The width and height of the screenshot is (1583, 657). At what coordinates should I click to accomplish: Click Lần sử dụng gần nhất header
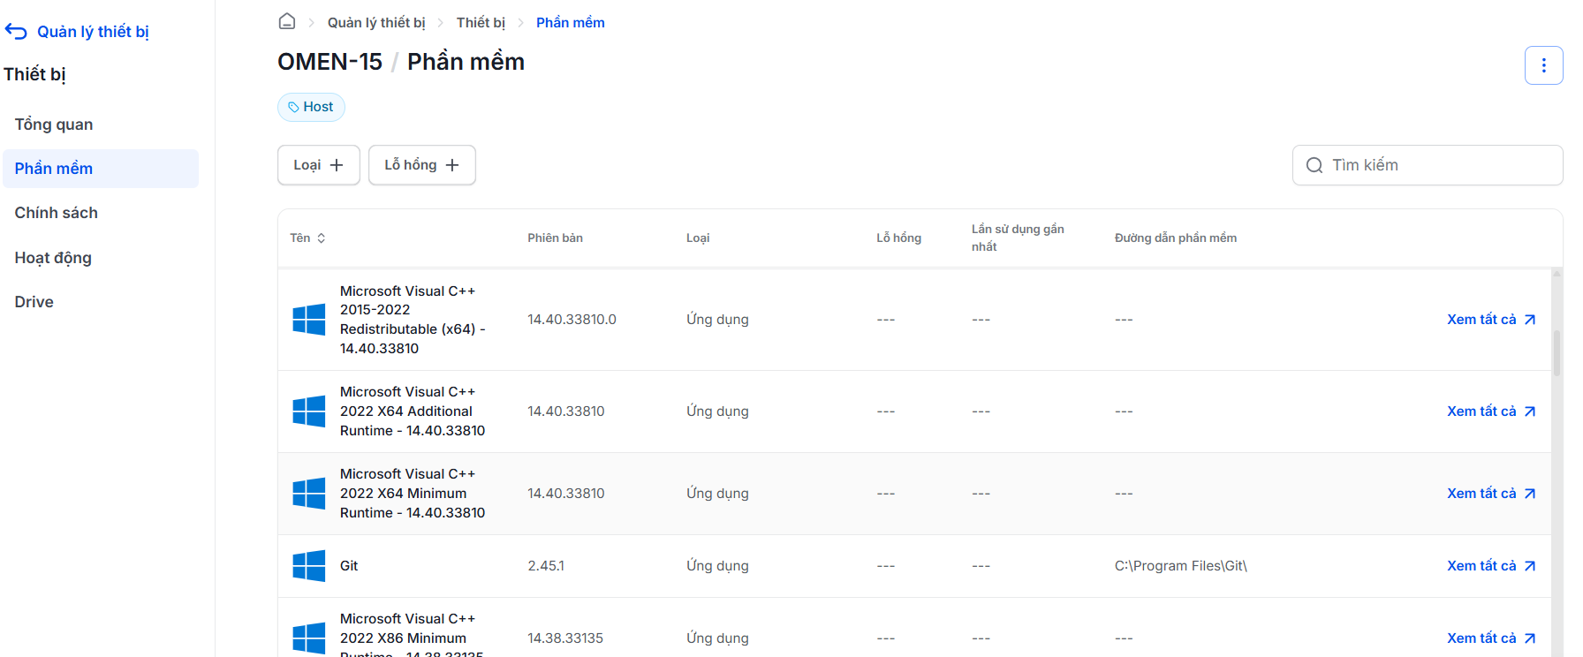(x=1018, y=238)
